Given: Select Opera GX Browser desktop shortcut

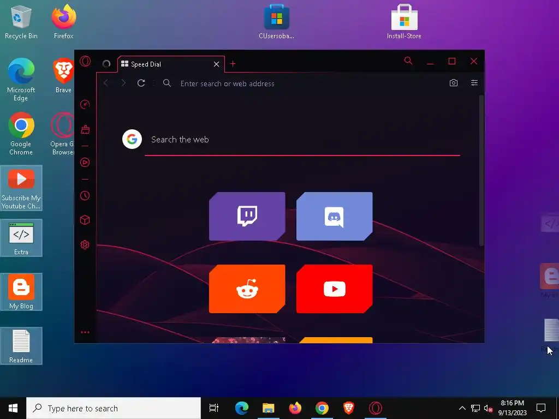Looking at the screenshot, I should click(x=62, y=134).
